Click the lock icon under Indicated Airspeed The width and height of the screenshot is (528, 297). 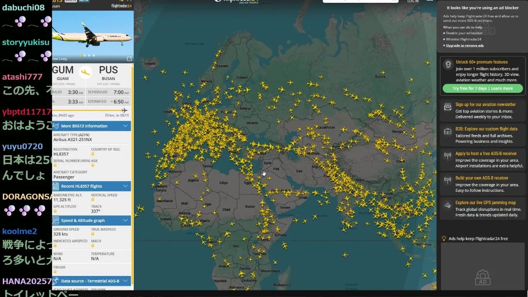click(55, 245)
